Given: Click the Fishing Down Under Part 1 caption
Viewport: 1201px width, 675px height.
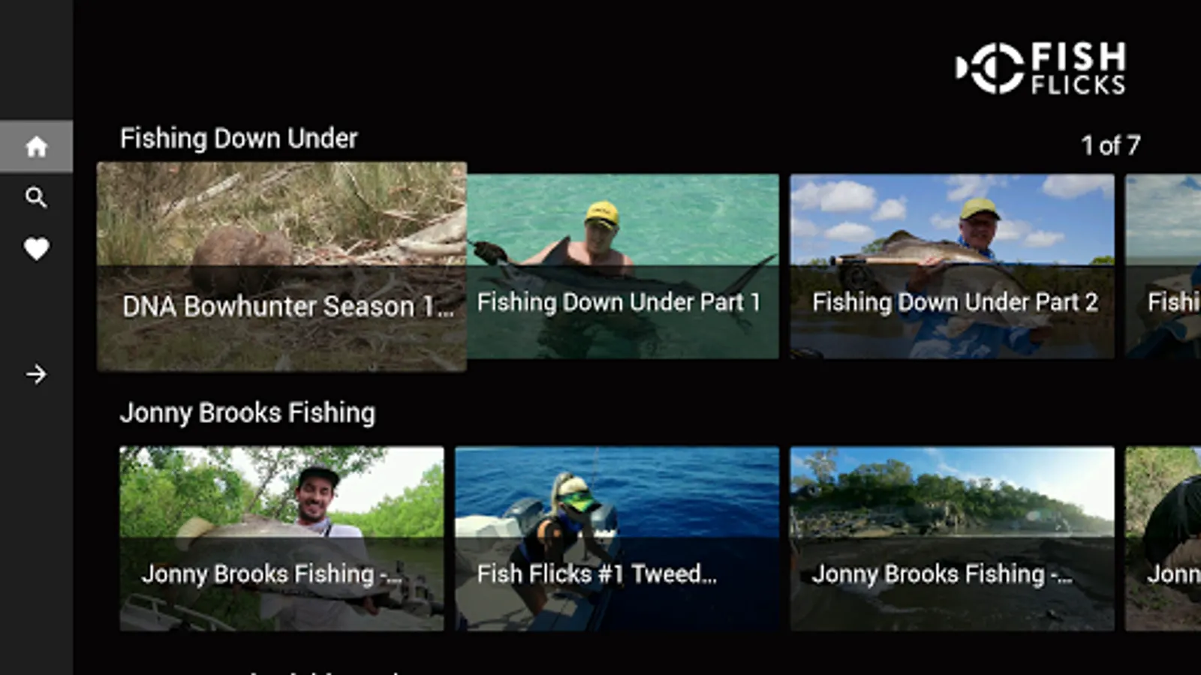Looking at the screenshot, I should pos(619,302).
